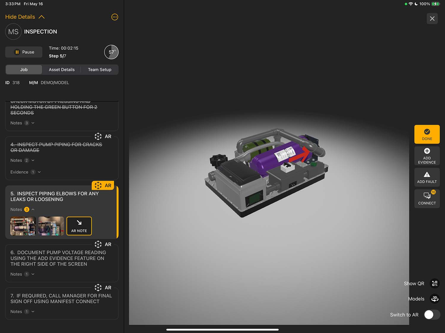This screenshot has height=333, width=445.
Task: Select step 6 document pump voltage
Action: click(x=58, y=258)
